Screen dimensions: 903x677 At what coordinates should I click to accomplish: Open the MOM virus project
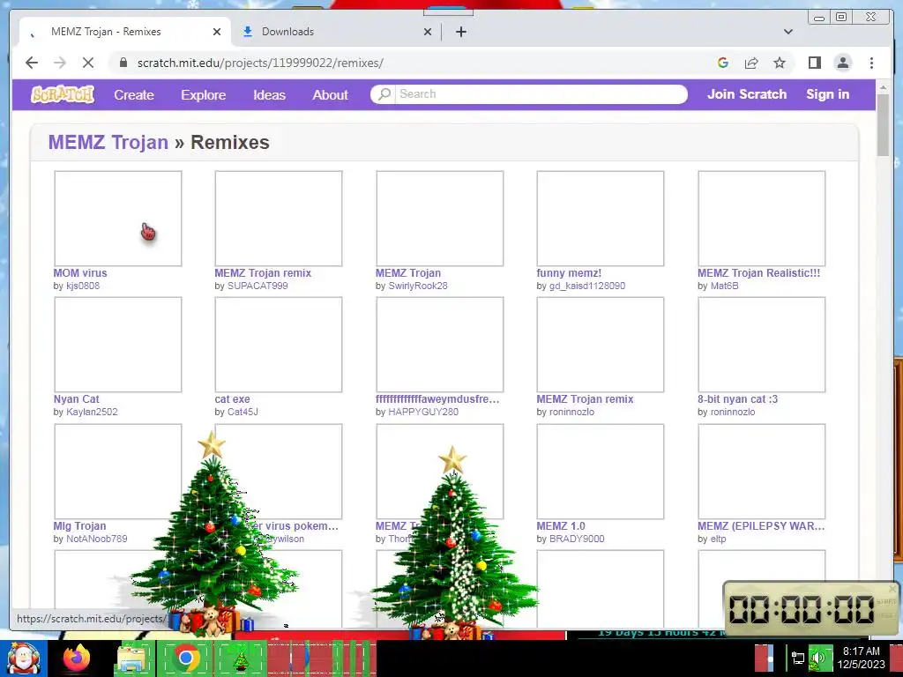point(80,273)
